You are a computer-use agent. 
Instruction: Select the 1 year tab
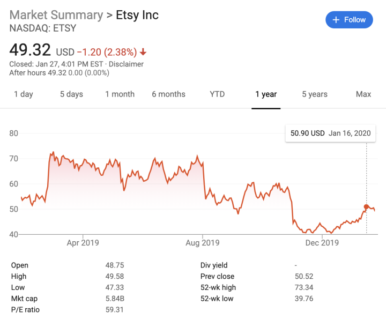click(266, 94)
